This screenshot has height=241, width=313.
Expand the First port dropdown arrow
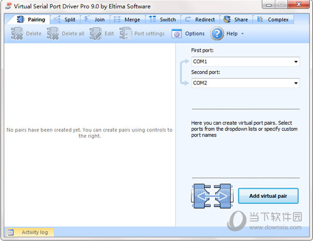point(296,62)
